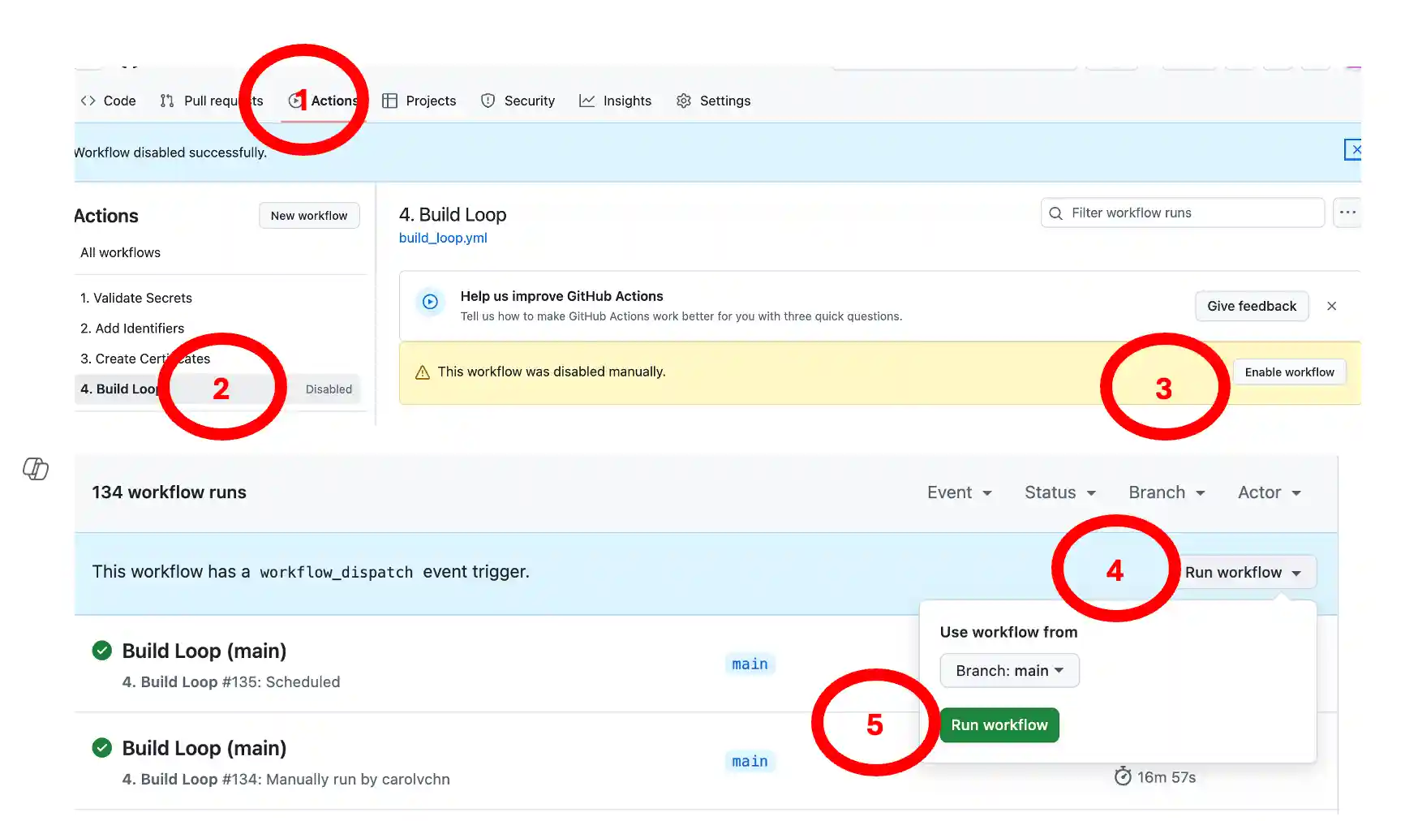Open the Copilot sidebar icon
The width and height of the screenshot is (1418, 821).
(x=35, y=469)
